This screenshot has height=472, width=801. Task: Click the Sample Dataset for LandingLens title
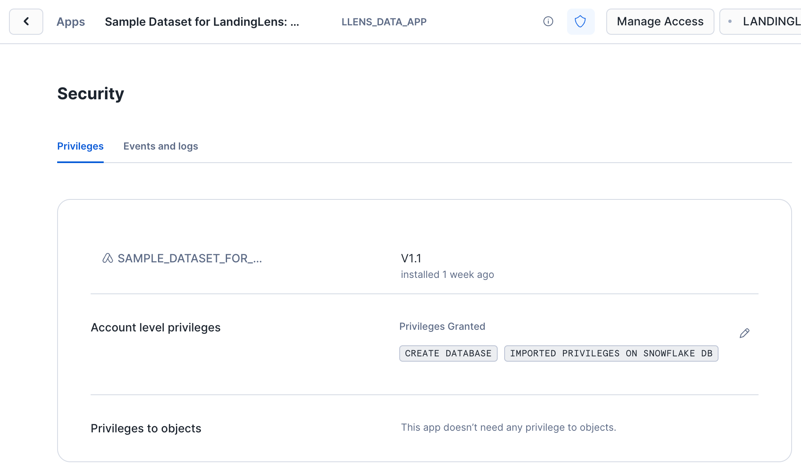pyautogui.click(x=202, y=22)
